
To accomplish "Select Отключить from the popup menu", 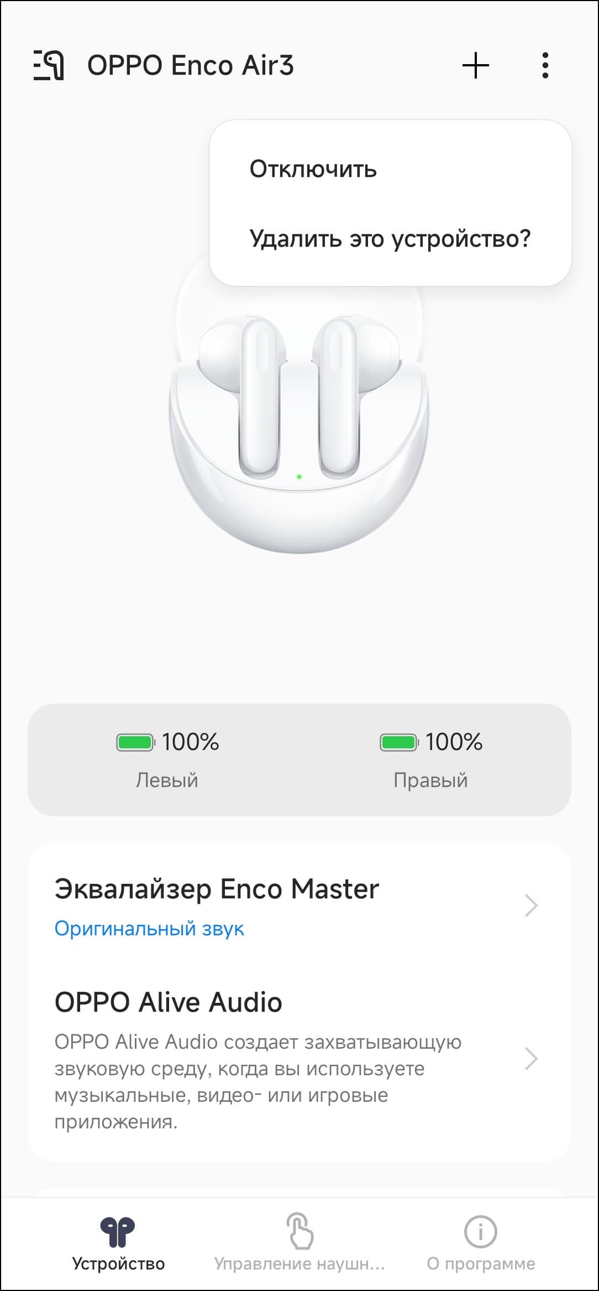I will [313, 169].
